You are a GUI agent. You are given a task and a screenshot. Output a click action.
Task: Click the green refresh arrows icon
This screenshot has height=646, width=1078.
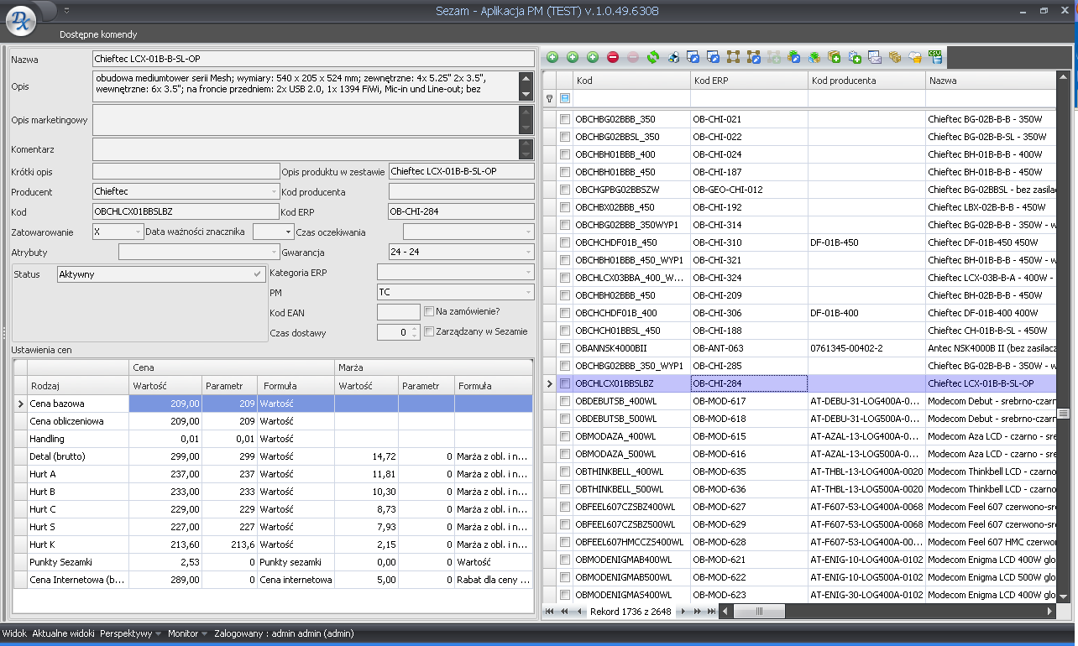653,57
